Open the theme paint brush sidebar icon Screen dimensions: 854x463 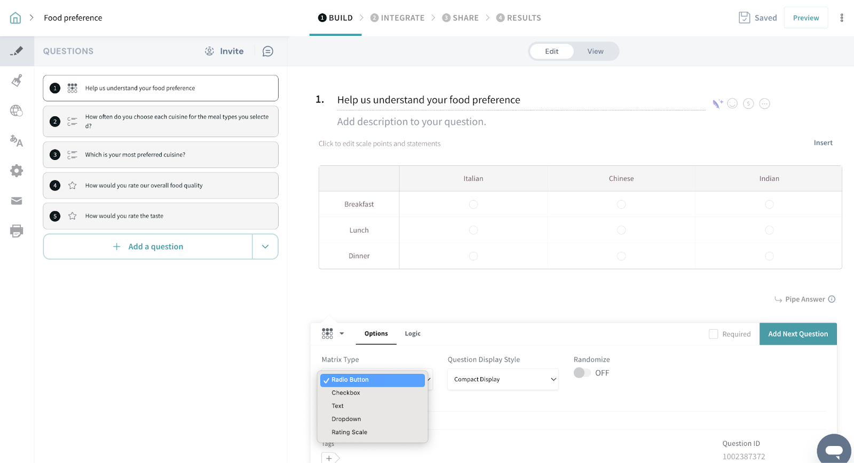(x=17, y=81)
